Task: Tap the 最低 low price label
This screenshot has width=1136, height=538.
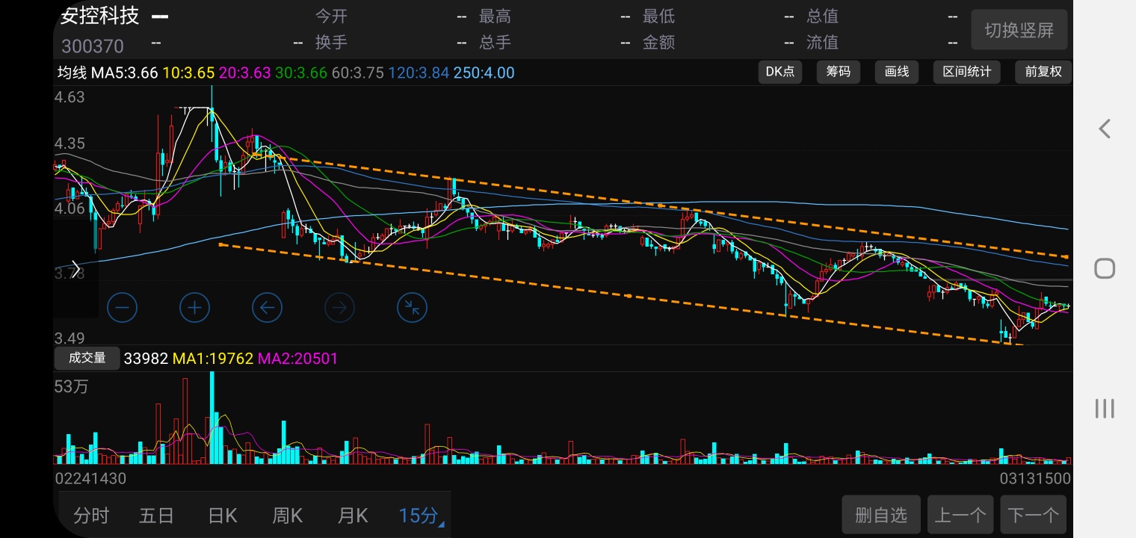Action: [658, 16]
